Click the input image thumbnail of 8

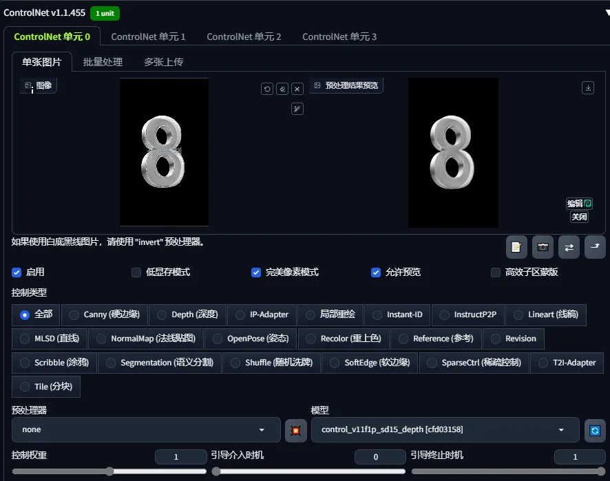tap(164, 151)
